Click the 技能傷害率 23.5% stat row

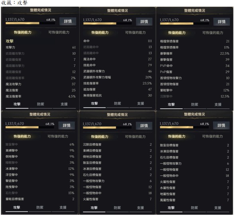pyautogui.click(x=118, y=83)
